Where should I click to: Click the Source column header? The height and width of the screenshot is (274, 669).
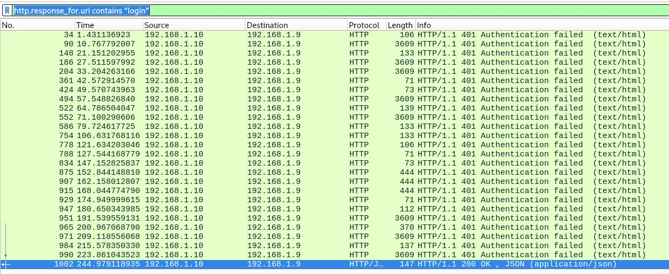[x=193, y=25]
